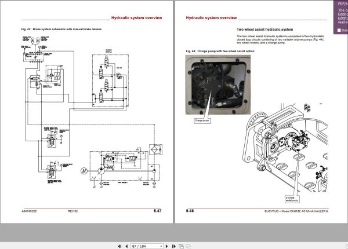Click the 'Two wheel assist hydraulic system' heading

click(x=265, y=30)
